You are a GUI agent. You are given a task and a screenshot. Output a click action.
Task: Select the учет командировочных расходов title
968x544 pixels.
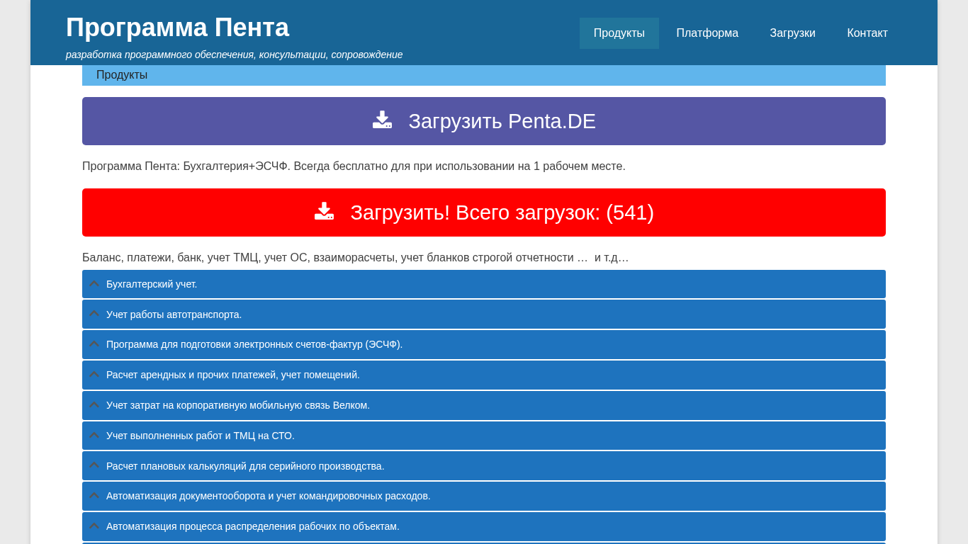click(x=269, y=496)
